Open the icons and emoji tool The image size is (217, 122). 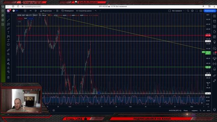tap(8, 44)
